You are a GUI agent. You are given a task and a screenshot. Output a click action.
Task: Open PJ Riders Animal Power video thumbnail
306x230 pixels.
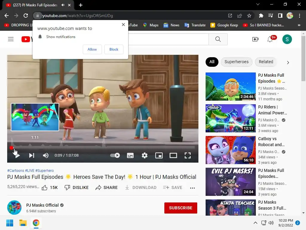click(230, 118)
